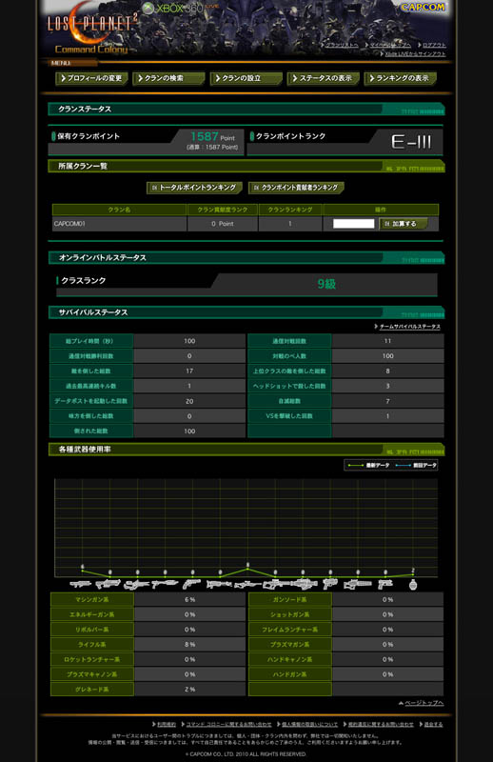Open プロフィールの変更 menu
This screenshot has width=493, height=762.
coord(91,78)
